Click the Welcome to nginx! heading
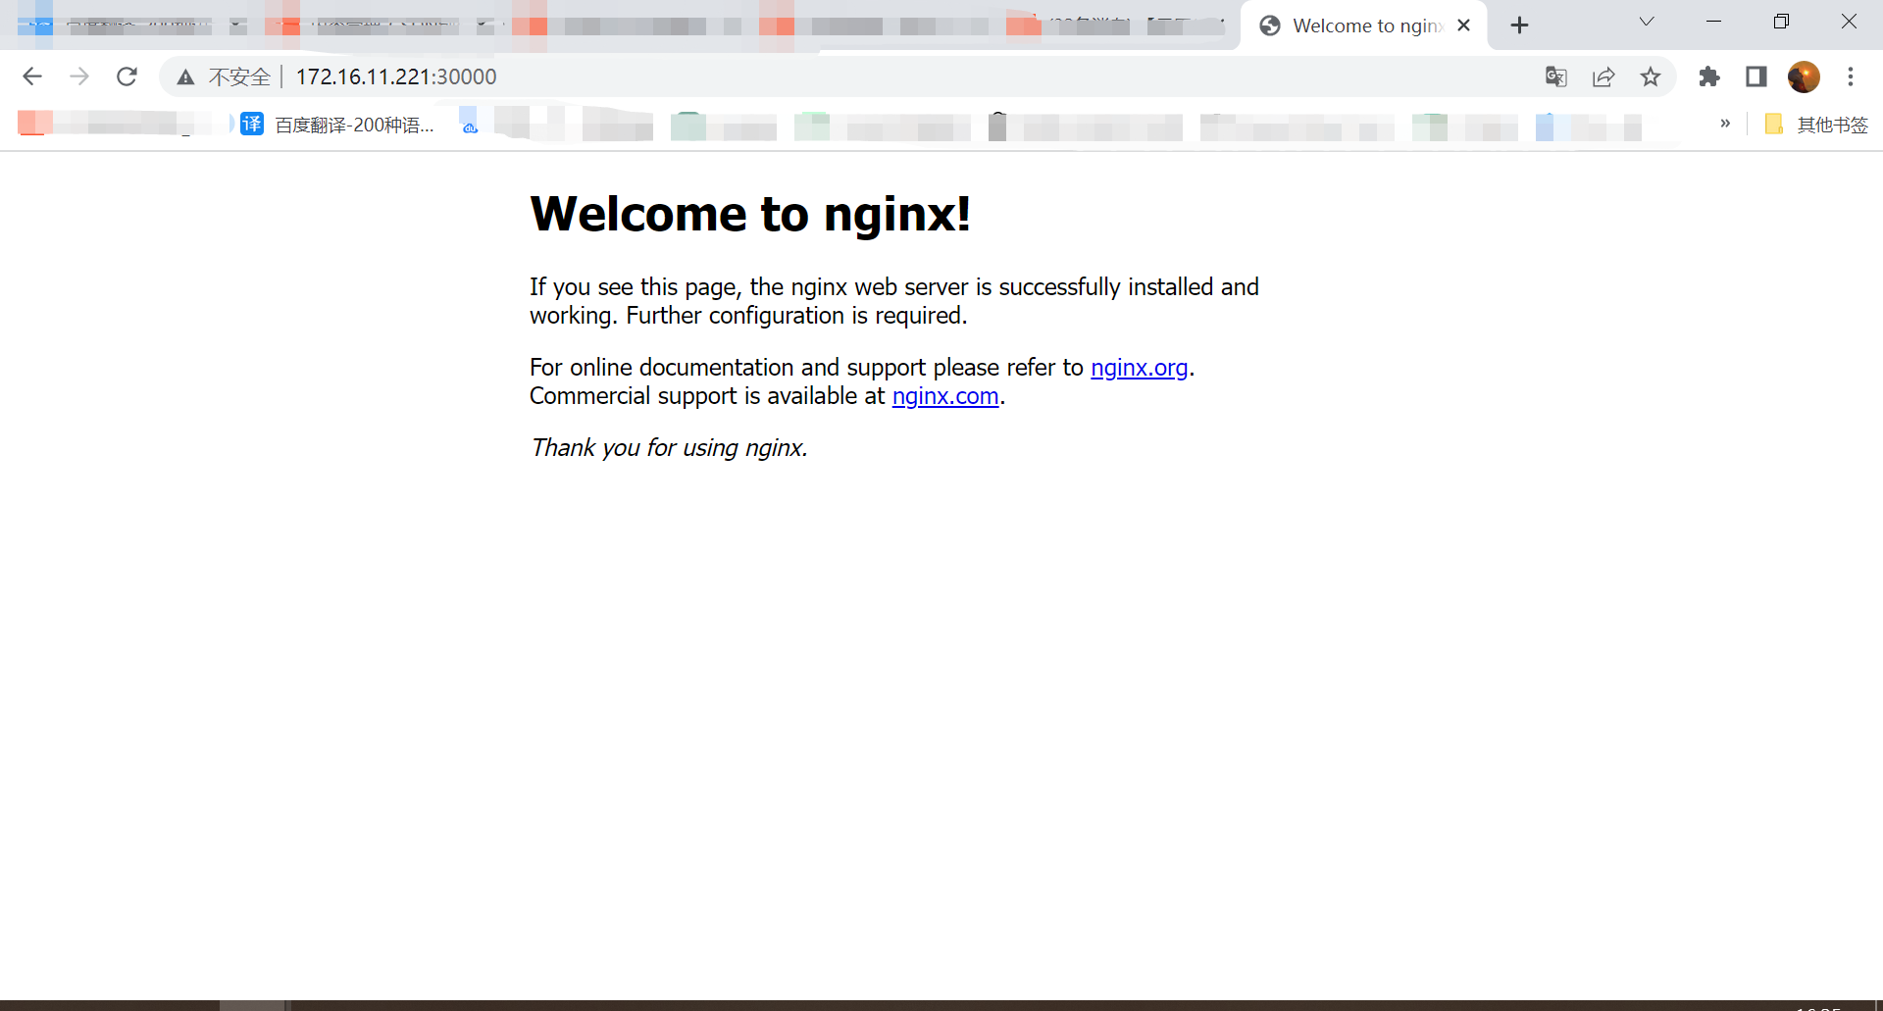The image size is (1883, 1011). (x=750, y=214)
